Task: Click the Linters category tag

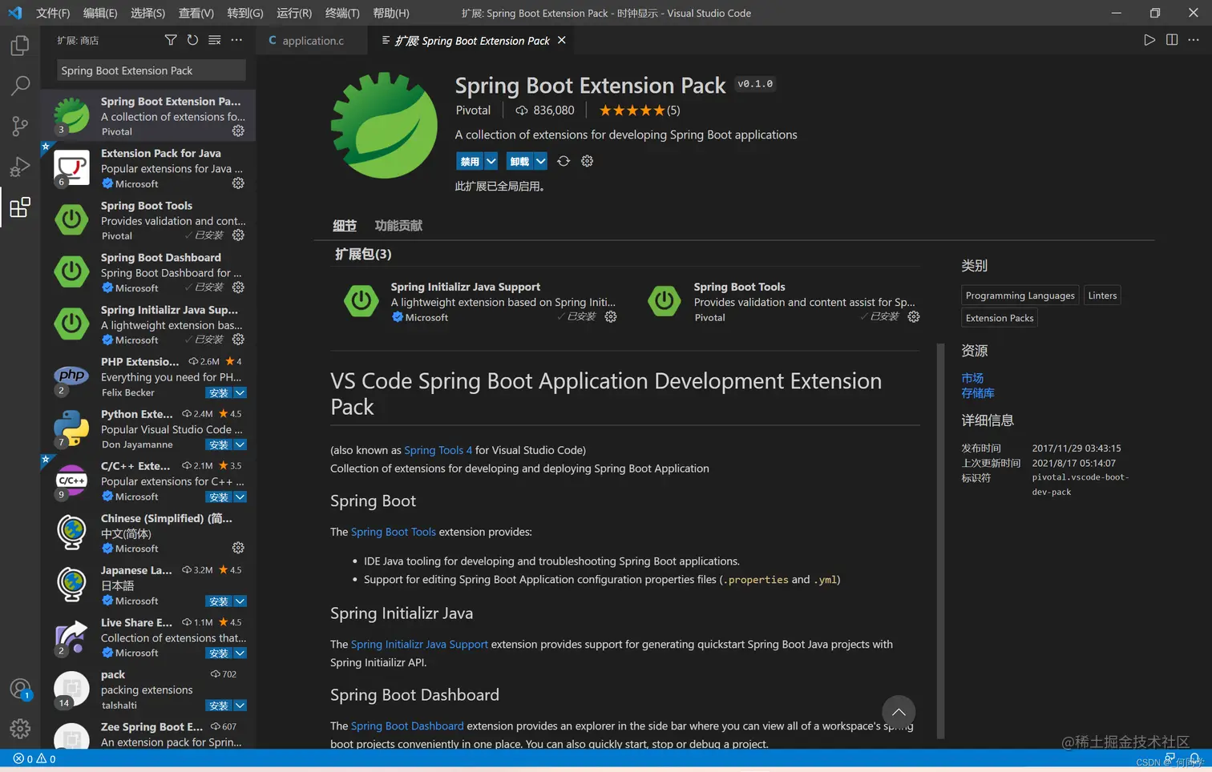Action: pyautogui.click(x=1102, y=296)
